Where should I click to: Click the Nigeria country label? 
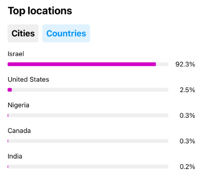(x=18, y=105)
